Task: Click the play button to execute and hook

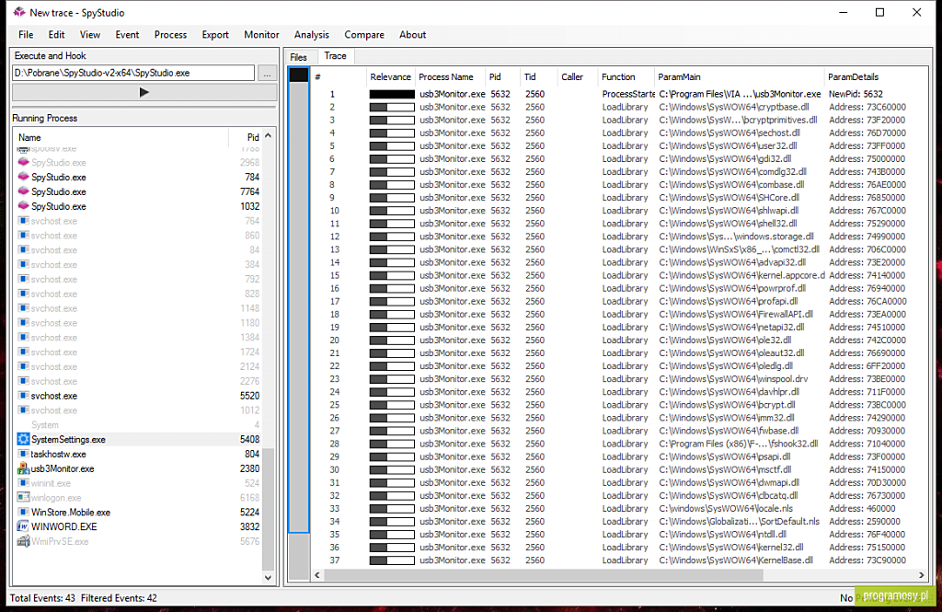Action: pyautogui.click(x=144, y=93)
